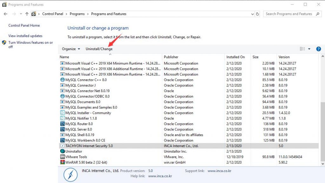325x183 pixels.
Task: Click the scrollbar down arrow
Action: [x=323, y=164]
